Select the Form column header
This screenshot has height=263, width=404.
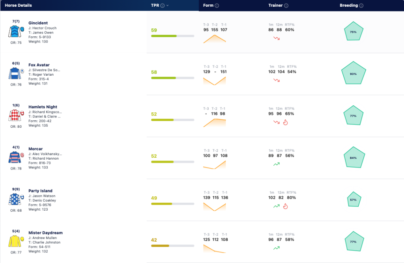tap(208, 6)
